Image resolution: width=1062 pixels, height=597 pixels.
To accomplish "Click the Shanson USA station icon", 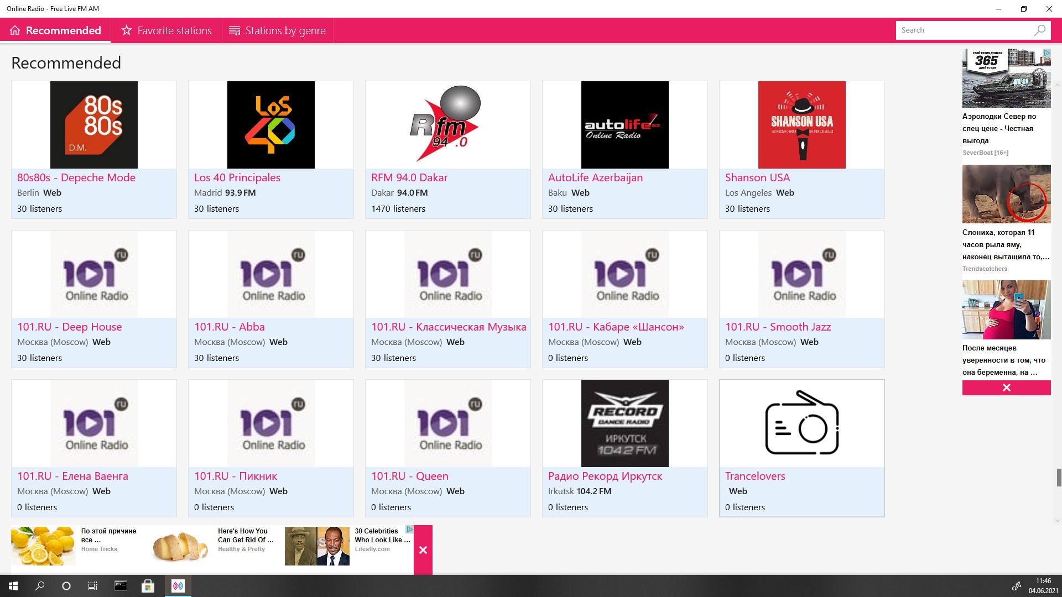I will (x=801, y=124).
